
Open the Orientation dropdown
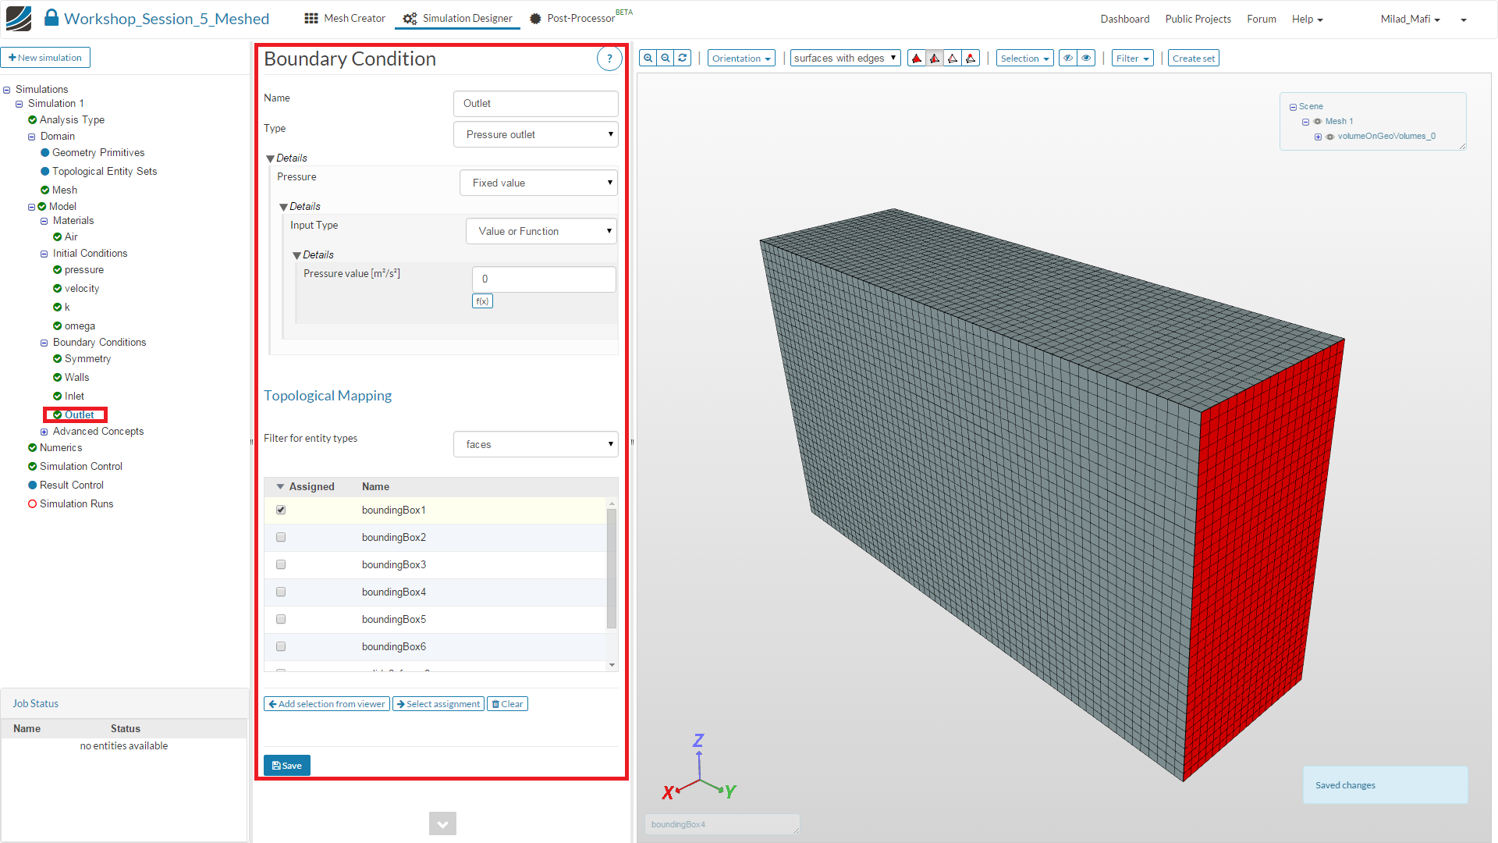click(x=741, y=59)
